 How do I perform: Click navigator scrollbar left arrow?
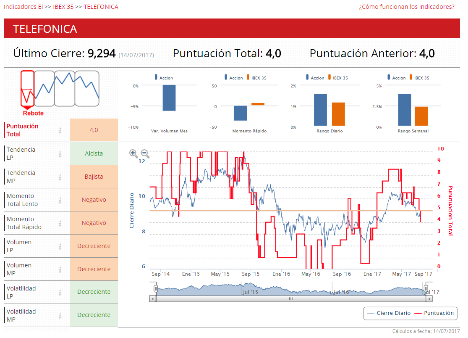[x=152, y=298]
